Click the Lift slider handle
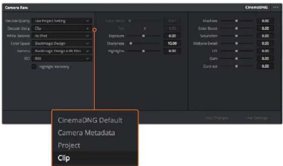 (236, 51)
